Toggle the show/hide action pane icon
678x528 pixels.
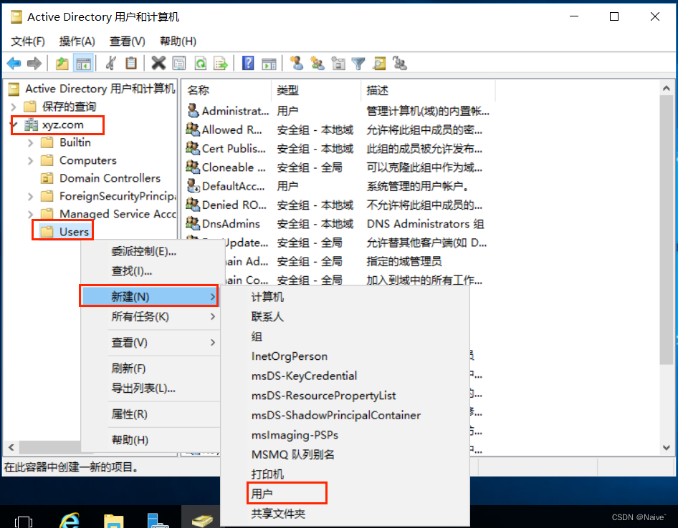[x=269, y=64]
